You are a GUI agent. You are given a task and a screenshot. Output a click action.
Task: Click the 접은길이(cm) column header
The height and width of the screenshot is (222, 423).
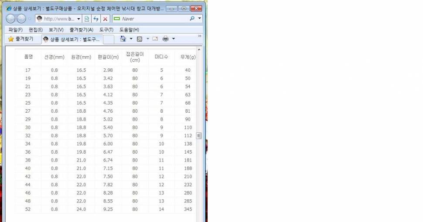point(135,57)
